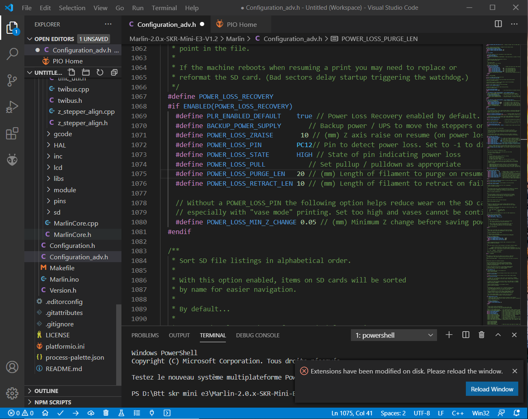Collapse all folders in Explorer

(x=114, y=72)
